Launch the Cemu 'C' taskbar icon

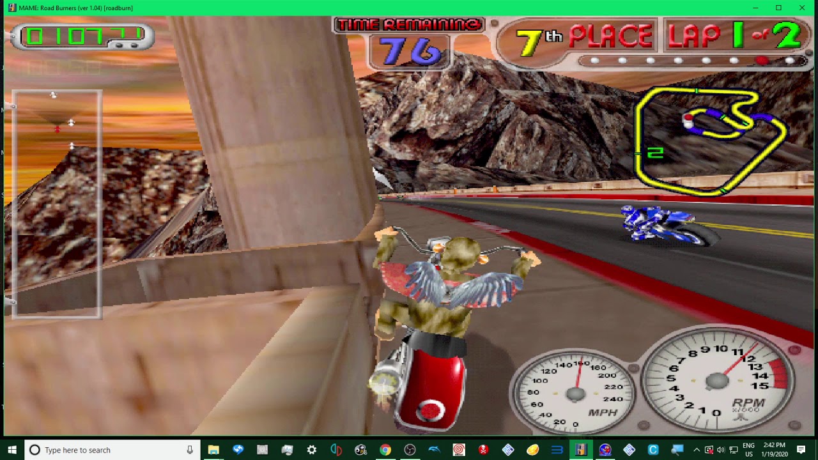coord(653,450)
